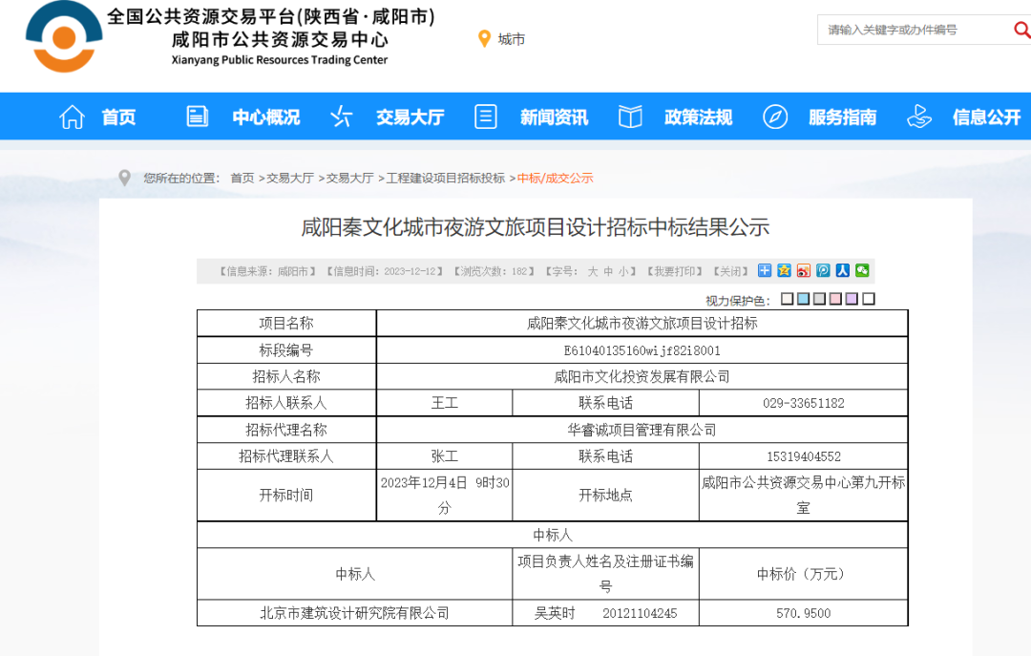Share via the blue Renren icon

[842, 270]
